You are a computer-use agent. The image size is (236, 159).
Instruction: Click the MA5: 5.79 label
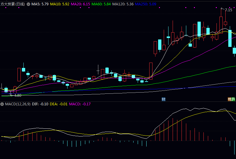40,4
